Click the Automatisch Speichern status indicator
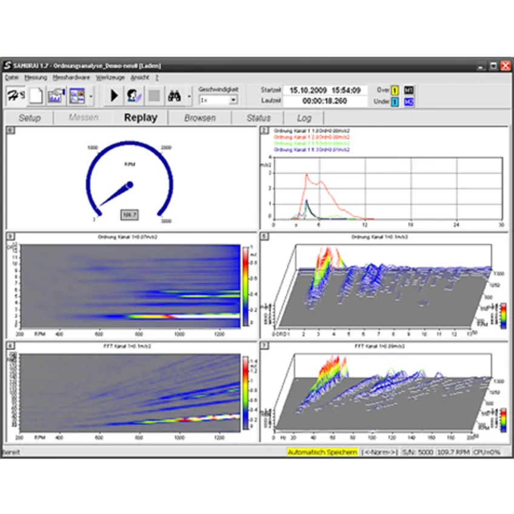The image size is (514, 514). pyautogui.click(x=322, y=452)
